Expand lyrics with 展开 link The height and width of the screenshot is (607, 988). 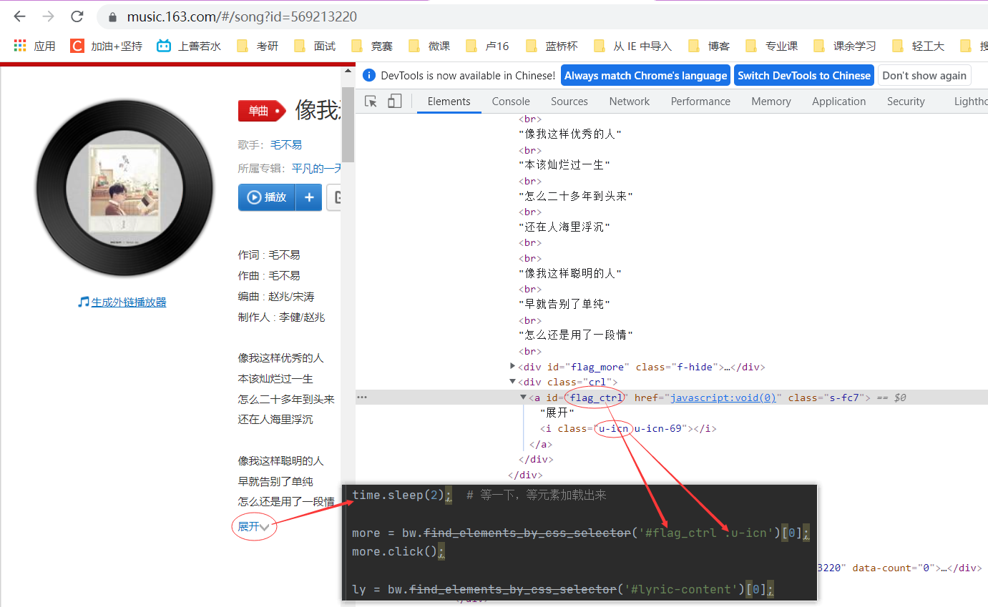pyautogui.click(x=253, y=526)
